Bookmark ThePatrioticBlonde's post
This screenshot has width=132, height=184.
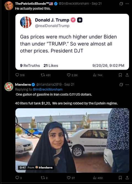120,75
